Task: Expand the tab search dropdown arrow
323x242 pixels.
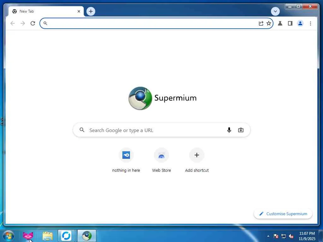Action: 275,11
